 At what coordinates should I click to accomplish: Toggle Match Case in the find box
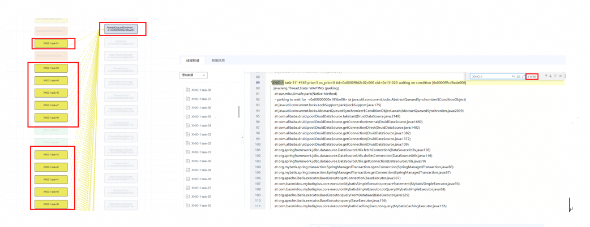(514, 76)
